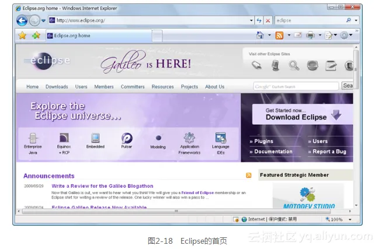Viewport: 379px width, 249px height.
Task: Open the About Us nav menu item
Action: pyautogui.click(x=215, y=87)
